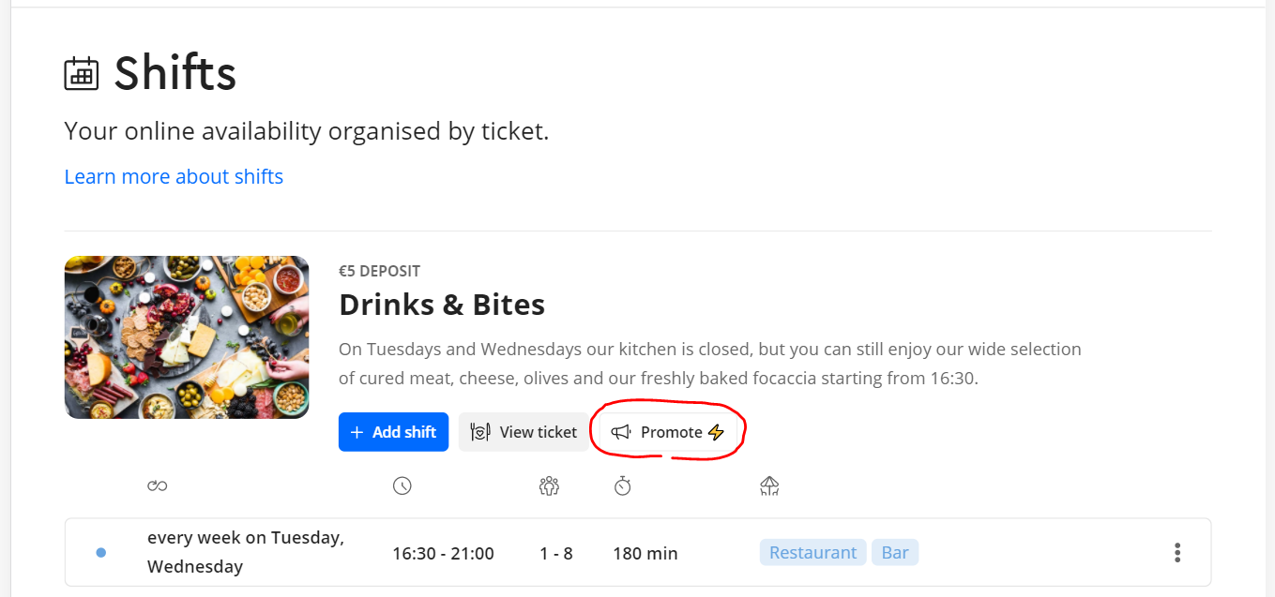Open the three-dot menu for Tuesday shift

tap(1177, 553)
